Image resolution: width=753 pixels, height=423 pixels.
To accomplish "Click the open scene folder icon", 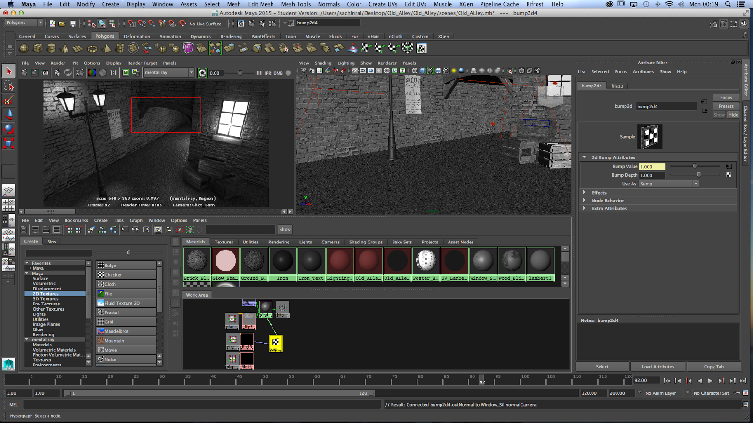I will pos(62,23).
